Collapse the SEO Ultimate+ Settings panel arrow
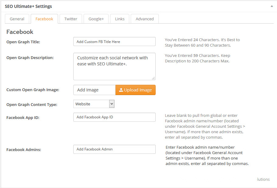The image size is (277, 188). click(x=272, y=6)
